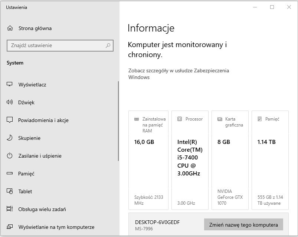Click the moon icon next to Skupienie

pyautogui.click(x=10, y=138)
